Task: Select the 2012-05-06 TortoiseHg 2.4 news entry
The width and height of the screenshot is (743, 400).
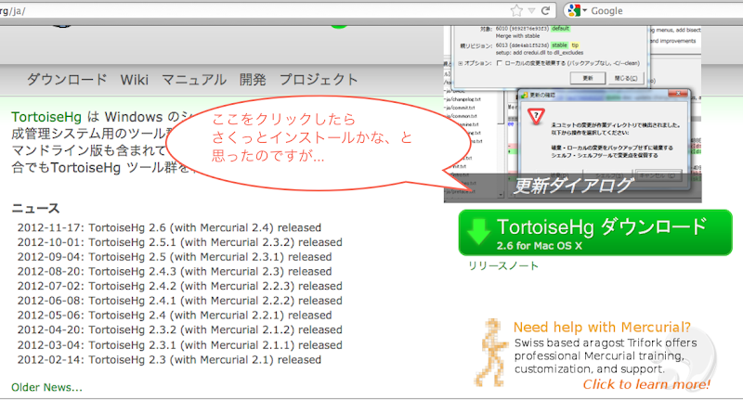Action: pos(175,316)
